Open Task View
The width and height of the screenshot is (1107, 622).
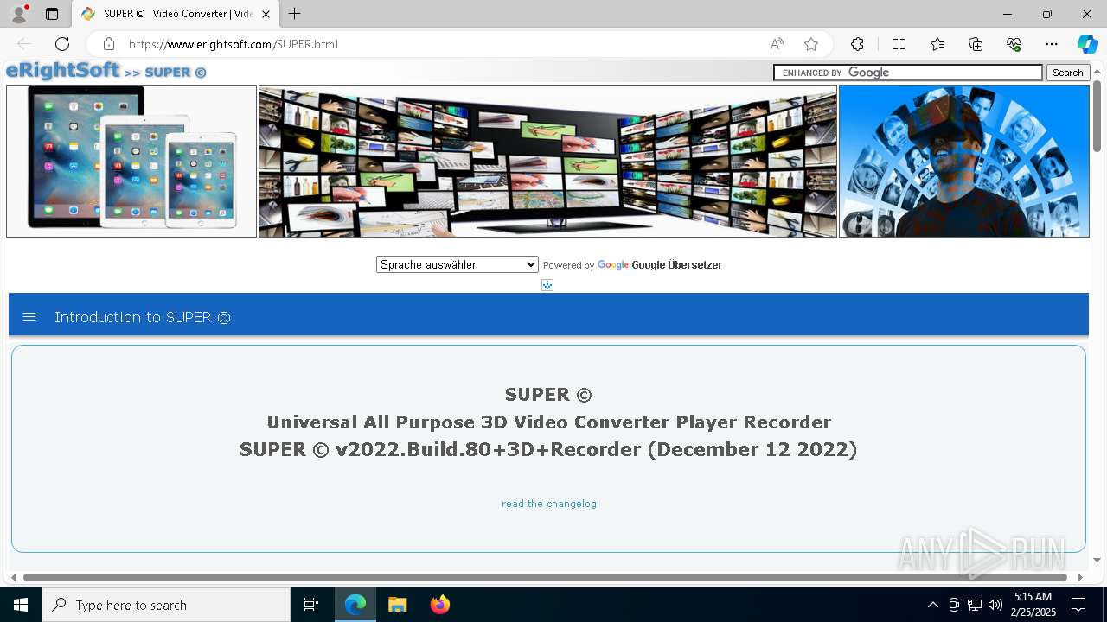point(311,605)
